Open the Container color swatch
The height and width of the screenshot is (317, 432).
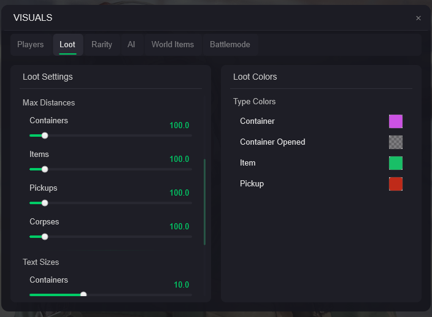point(396,121)
